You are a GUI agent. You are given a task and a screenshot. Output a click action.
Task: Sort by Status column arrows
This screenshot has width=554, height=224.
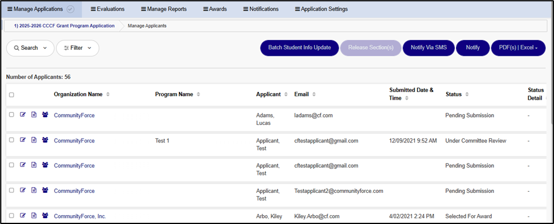coord(467,94)
